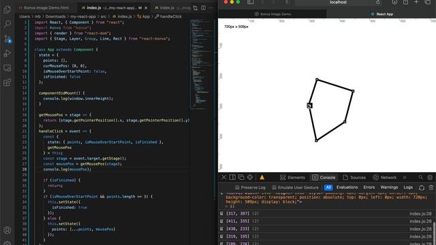Close the active index.js editor tab
This screenshot has width=436, height=245.
pos(146,7)
